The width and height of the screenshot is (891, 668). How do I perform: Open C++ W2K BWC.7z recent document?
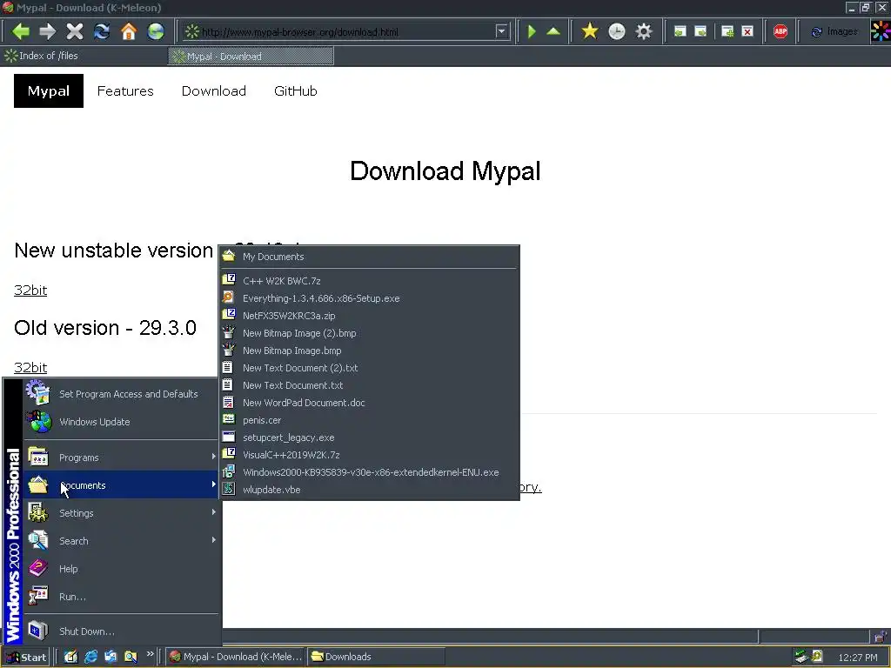pos(369,281)
